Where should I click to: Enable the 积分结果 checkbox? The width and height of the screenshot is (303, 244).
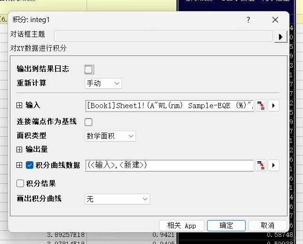[20, 183]
